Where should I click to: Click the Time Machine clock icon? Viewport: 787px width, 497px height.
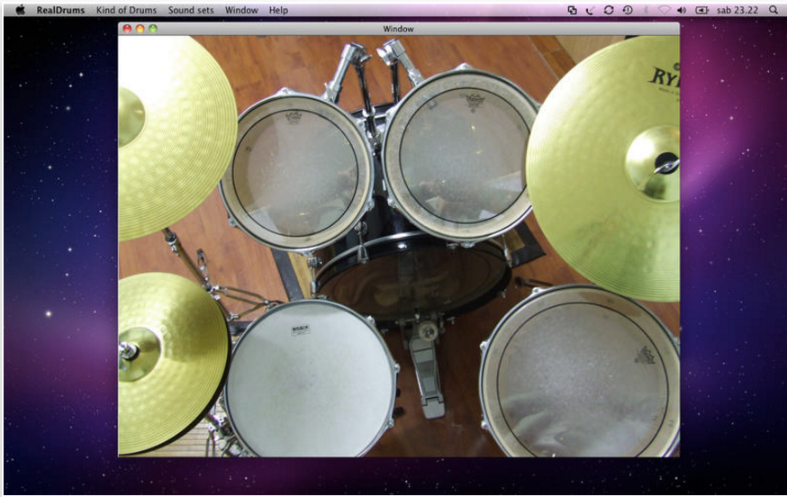pyautogui.click(x=628, y=10)
